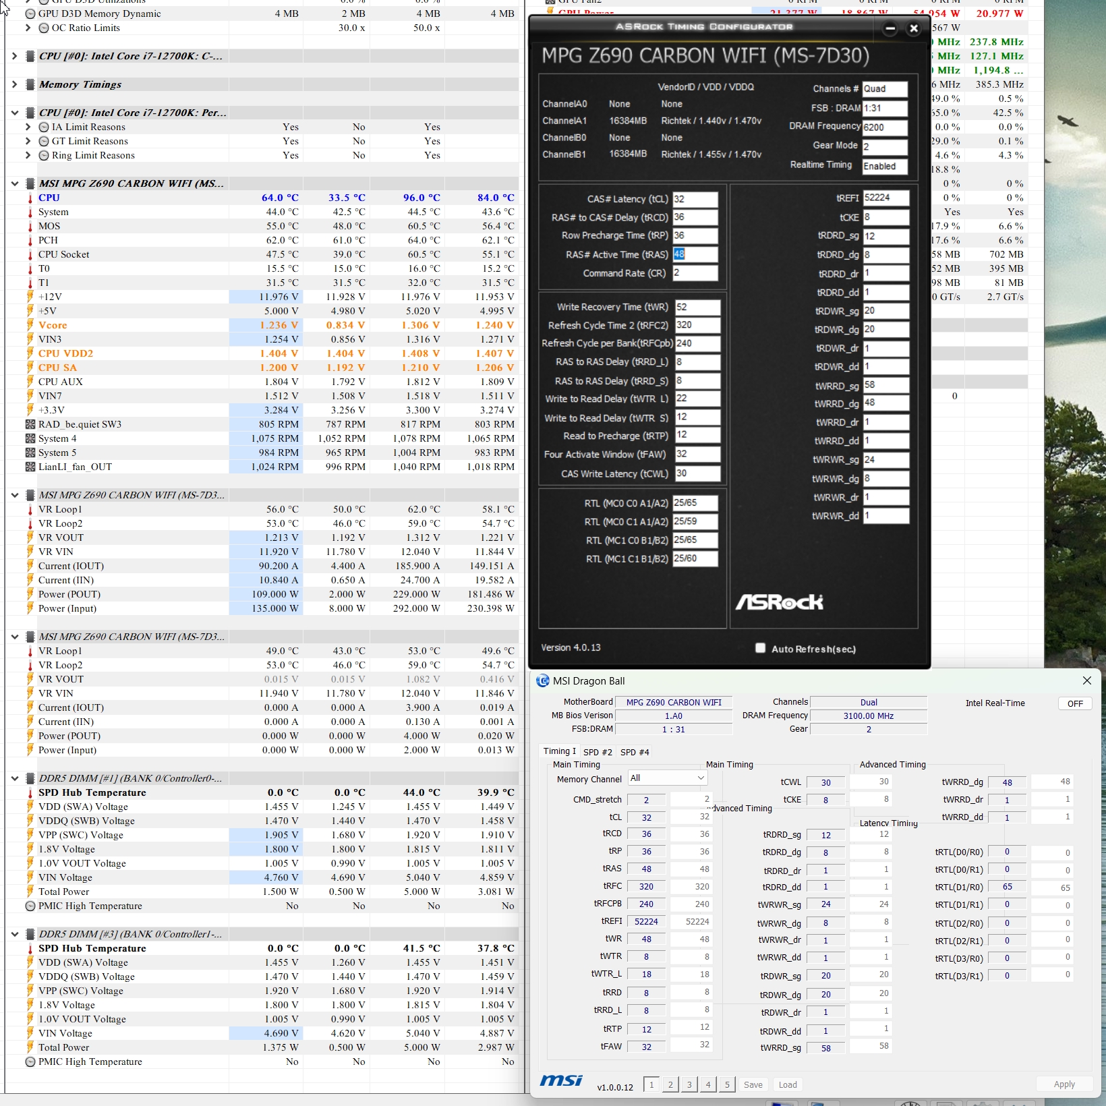Click the round icon beside Ring Limit Reasons
Viewport: 1106px width, 1106px height.
point(44,155)
